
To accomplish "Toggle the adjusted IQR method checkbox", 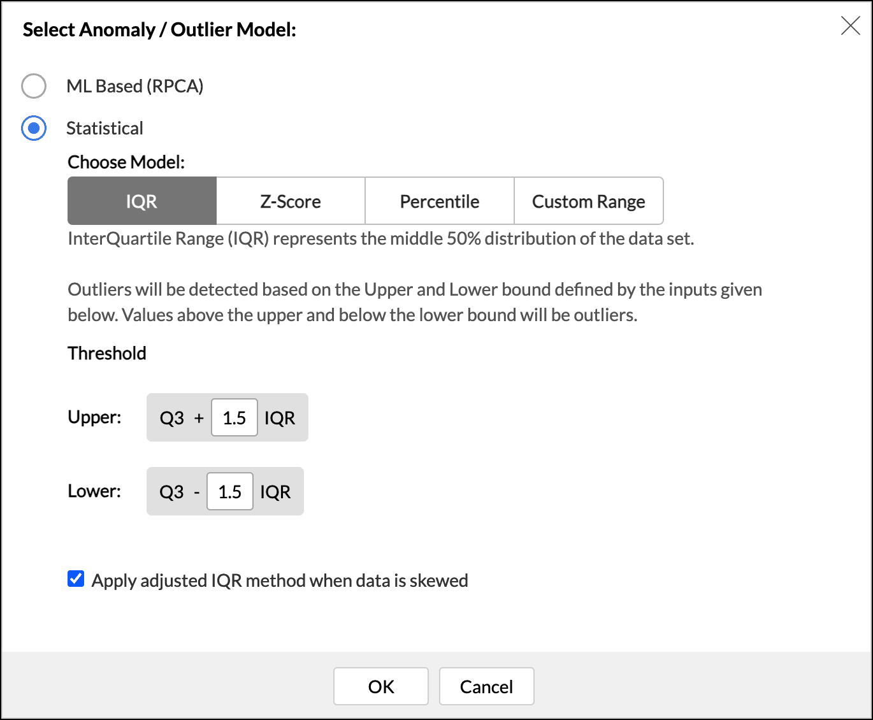I will pos(76,579).
